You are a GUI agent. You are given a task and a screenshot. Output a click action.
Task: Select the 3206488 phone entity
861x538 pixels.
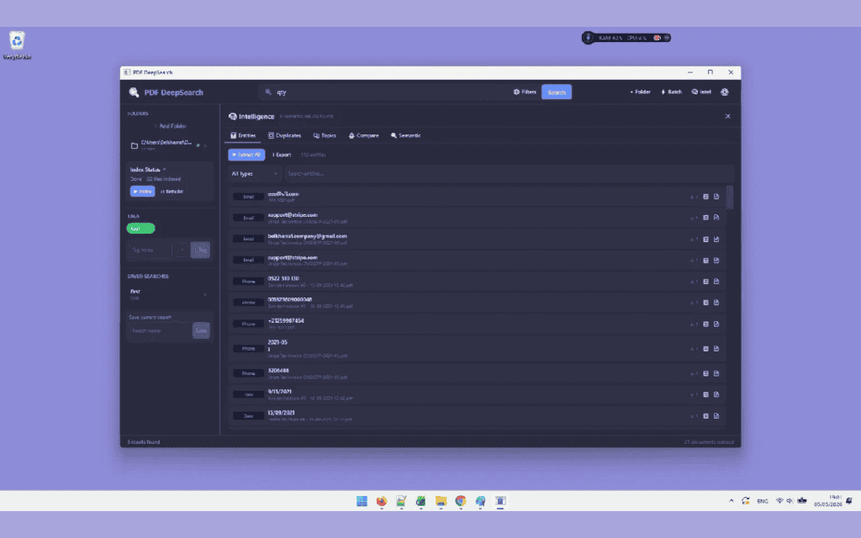478,374
